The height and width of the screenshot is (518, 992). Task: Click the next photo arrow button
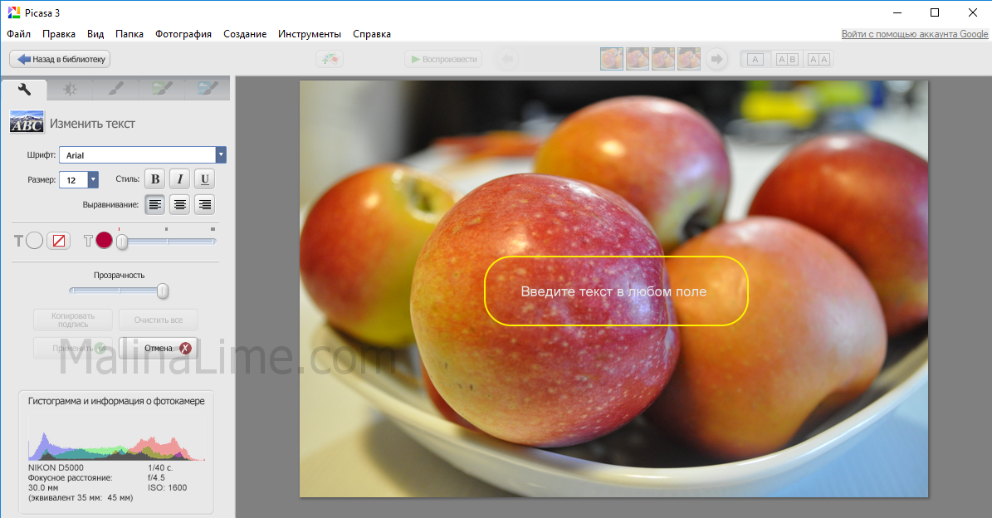716,59
